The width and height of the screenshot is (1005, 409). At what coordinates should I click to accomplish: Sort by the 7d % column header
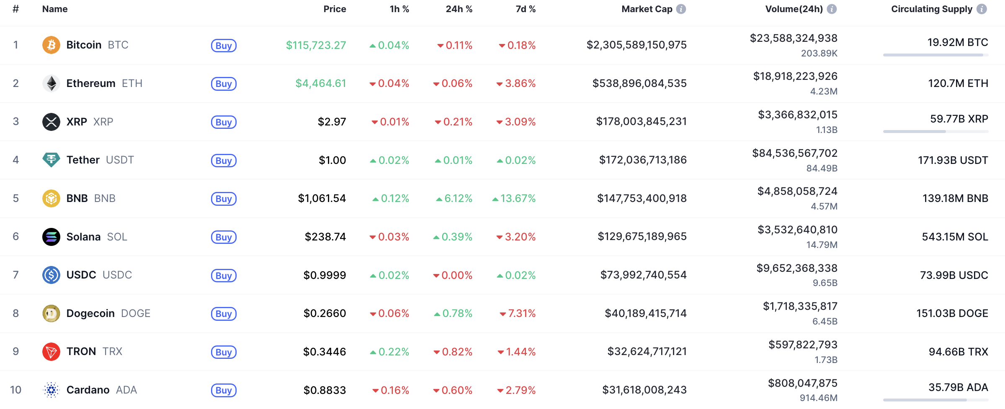point(525,9)
